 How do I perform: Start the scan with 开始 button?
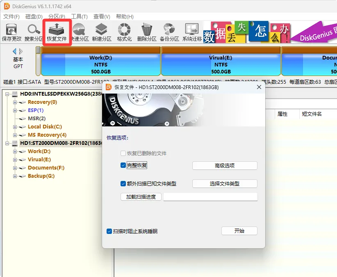pyautogui.click(x=239, y=231)
